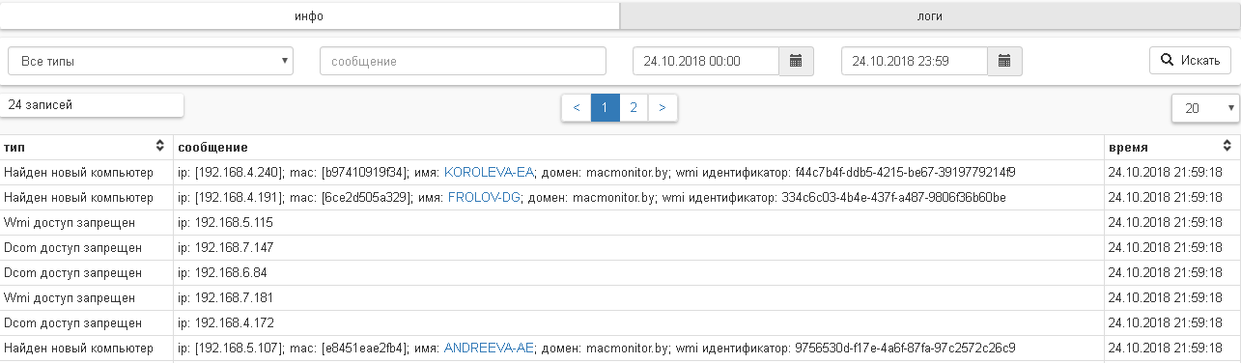Select the ip: 192.168.6.84 message cell

(638, 272)
